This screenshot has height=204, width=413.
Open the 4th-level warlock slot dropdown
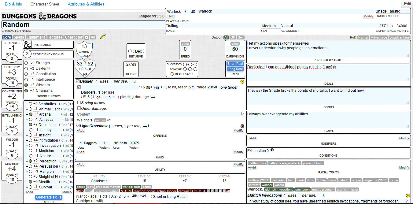[139, 196]
